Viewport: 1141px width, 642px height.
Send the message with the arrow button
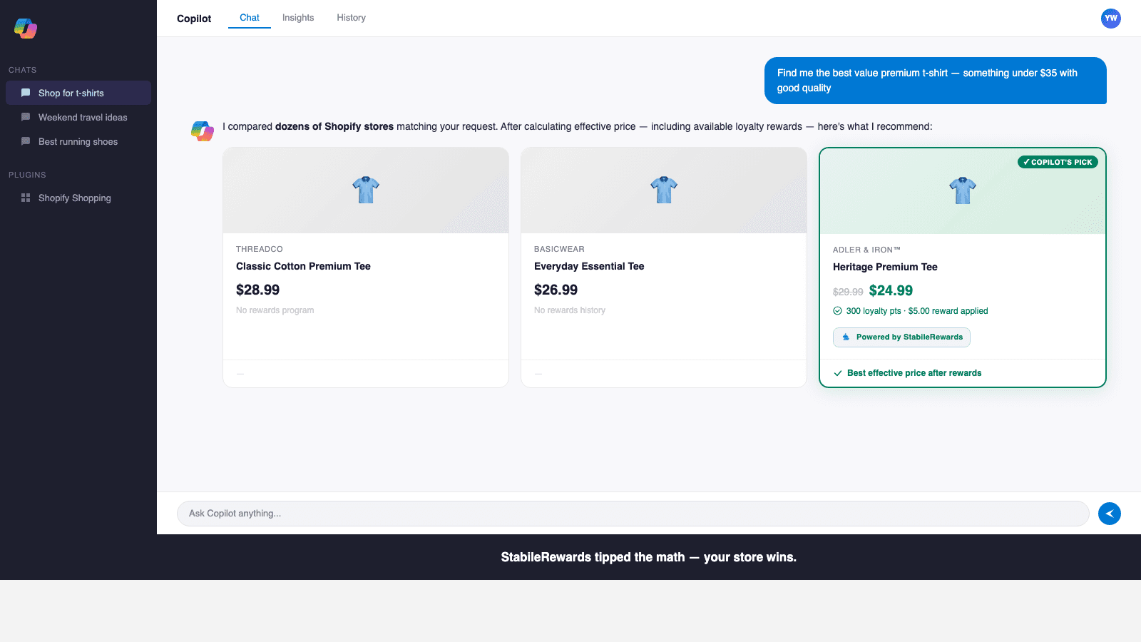1109,514
